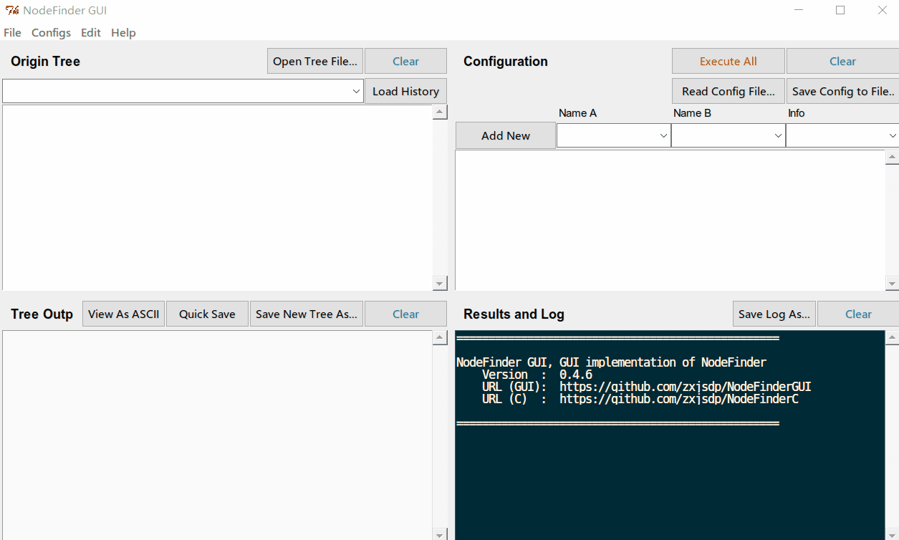Expand the Name A dropdown
899x540 pixels.
(663, 136)
